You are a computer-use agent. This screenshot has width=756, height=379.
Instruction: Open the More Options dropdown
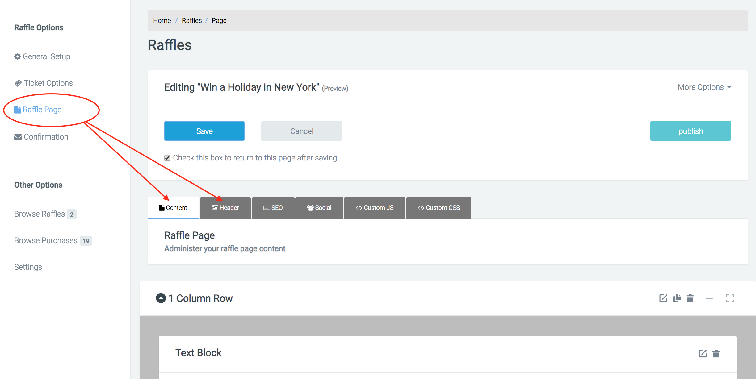coord(704,87)
